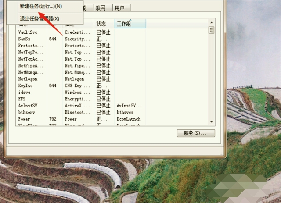Click the Security... description cell
Screen dimensions: 281x203
click(x=77, y=39)
